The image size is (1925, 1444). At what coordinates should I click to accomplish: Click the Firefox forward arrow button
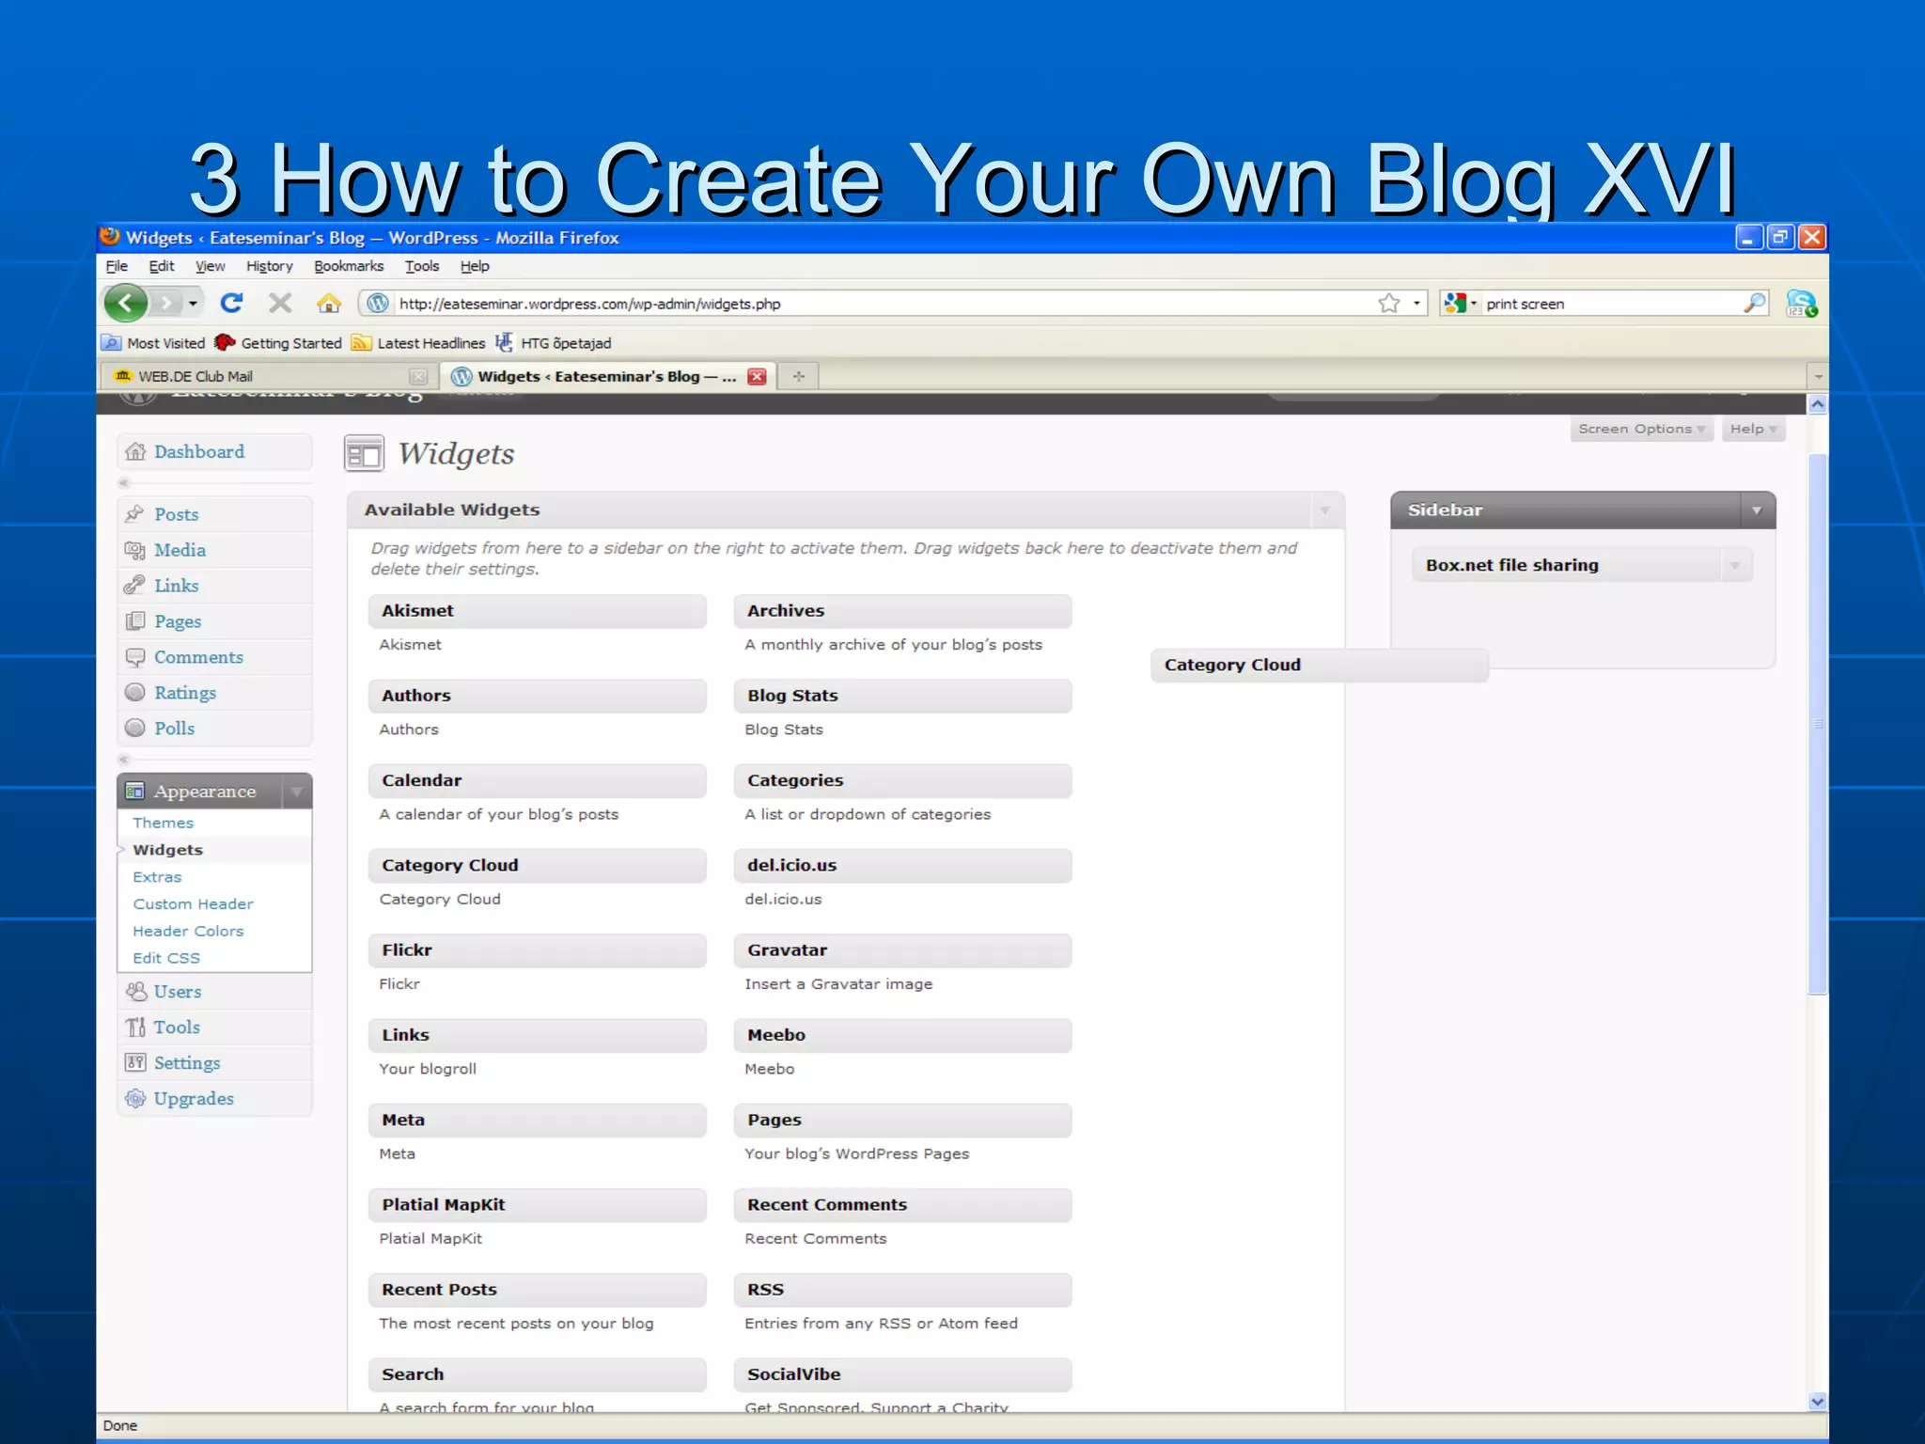point(165,303)
